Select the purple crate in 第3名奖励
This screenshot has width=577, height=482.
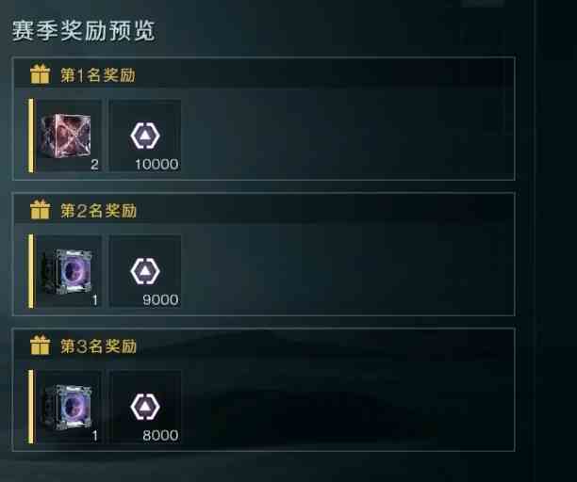(x=68, y=407)
